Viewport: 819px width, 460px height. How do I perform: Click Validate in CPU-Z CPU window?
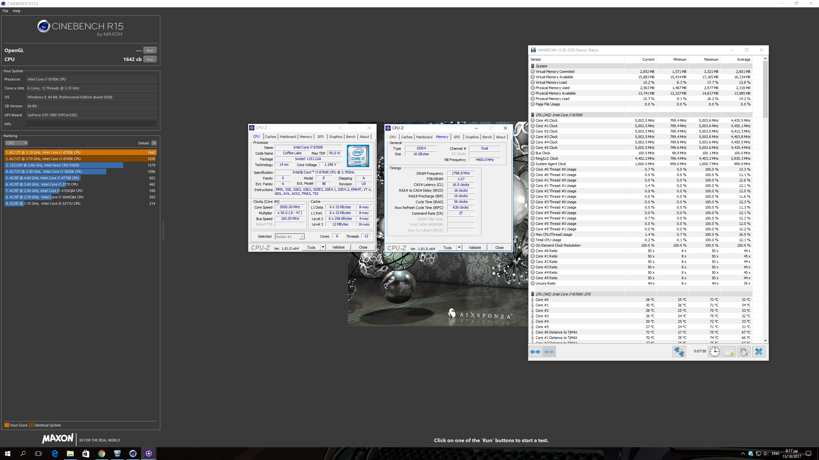tap(338, 247)
